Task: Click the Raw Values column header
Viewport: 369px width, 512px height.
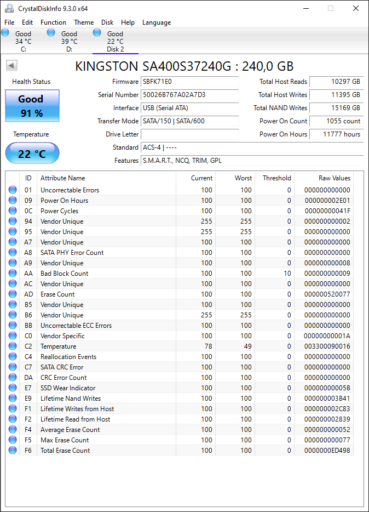Action: pyautogui.click(x=324, y=178)
